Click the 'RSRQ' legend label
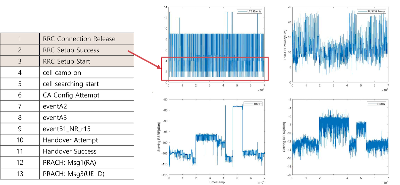The width and height of the screenshot is (400, 185). click(x=381, y=104)
